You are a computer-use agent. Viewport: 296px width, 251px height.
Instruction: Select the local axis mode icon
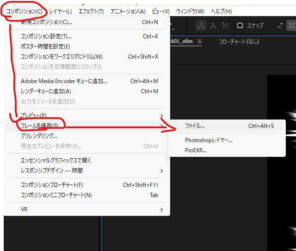[201, 25]
